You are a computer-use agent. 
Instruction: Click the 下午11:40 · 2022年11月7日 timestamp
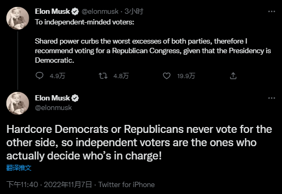pos(49,184)
